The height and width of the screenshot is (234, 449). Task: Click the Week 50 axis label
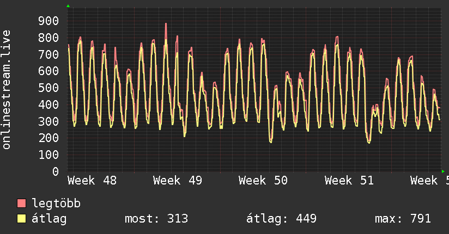click(x=263, y=181)
